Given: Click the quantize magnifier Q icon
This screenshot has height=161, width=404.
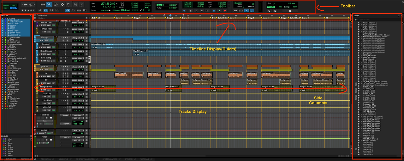Looking at the screenshot, I should pos(269,11).
